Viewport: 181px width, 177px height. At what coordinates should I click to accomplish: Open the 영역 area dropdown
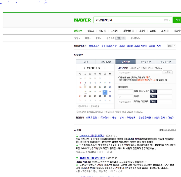tap(98, 38)
